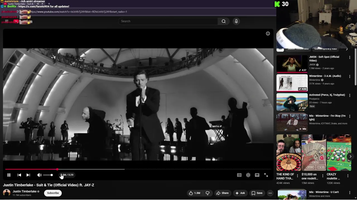
Task: Start voice search with the microphone
Action: coord(236,21)
